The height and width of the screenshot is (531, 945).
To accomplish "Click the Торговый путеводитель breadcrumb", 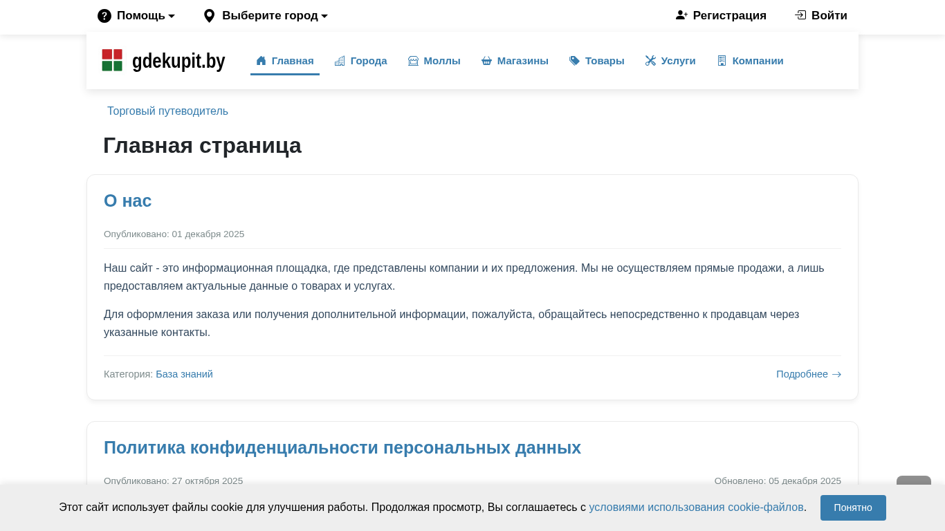I will 167,111.
